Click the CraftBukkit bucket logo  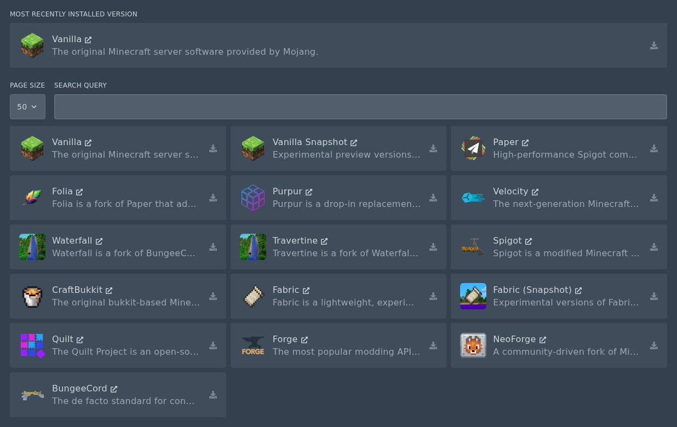pos(32,296)
